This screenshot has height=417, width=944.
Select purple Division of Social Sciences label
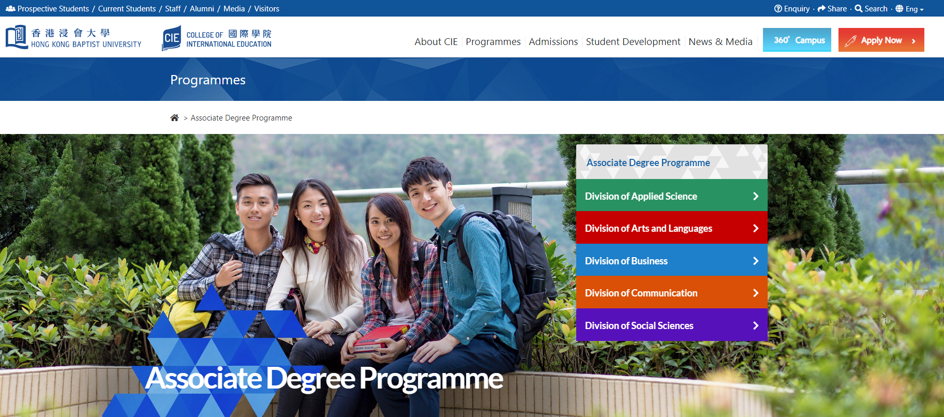pos(639,325)
